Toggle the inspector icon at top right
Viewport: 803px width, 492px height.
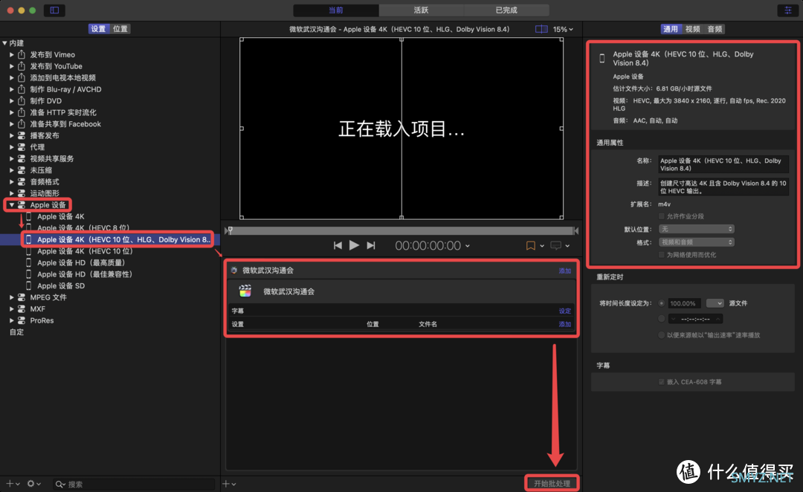pyautogui.click(x=787, y=10)
